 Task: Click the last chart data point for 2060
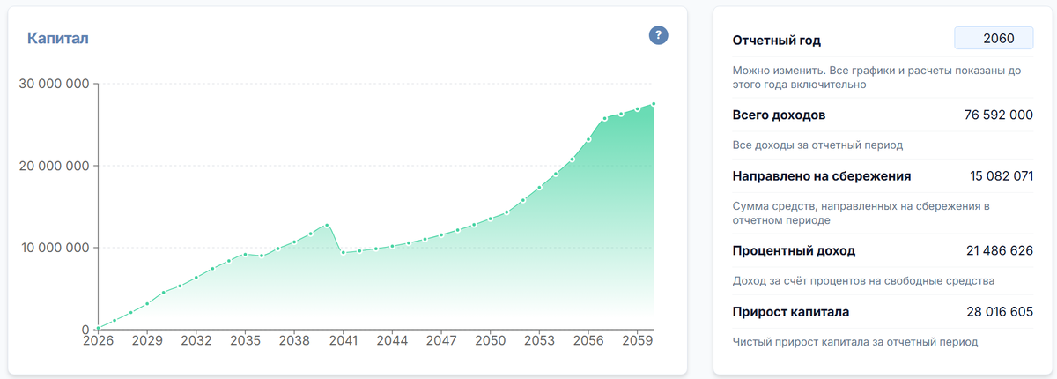(654, 104)
